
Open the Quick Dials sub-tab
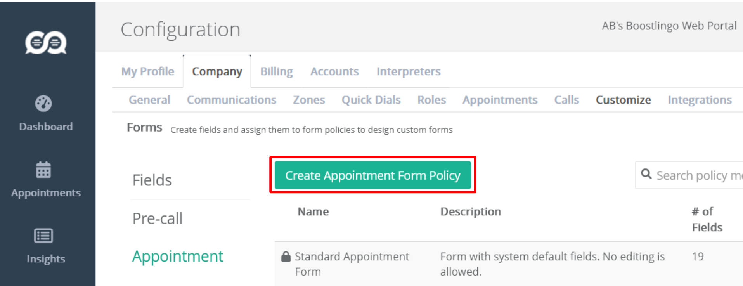point(371,100)
